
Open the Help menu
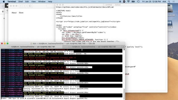pos(50,1)
